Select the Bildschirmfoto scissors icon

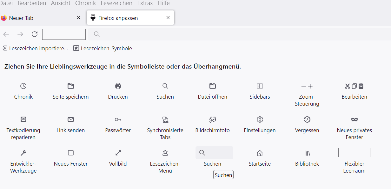click(212, 119)
